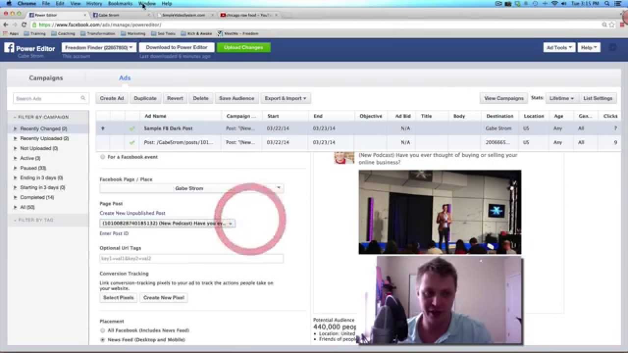Open the MeetMe – Freedom bookmark
The height and width of the screenshot is (353, 628).
(x=238, y=34)
